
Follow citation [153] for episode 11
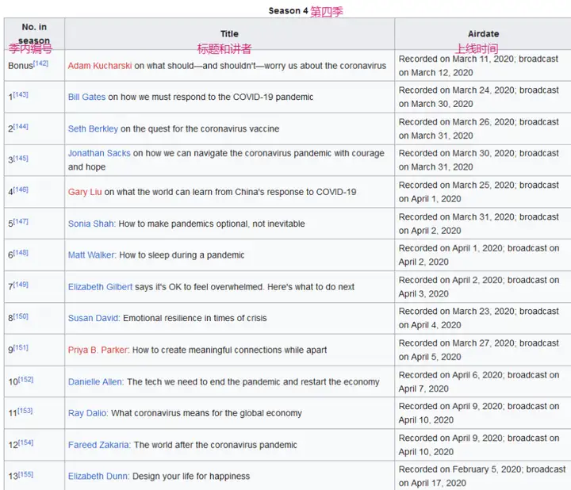(25, 411)
